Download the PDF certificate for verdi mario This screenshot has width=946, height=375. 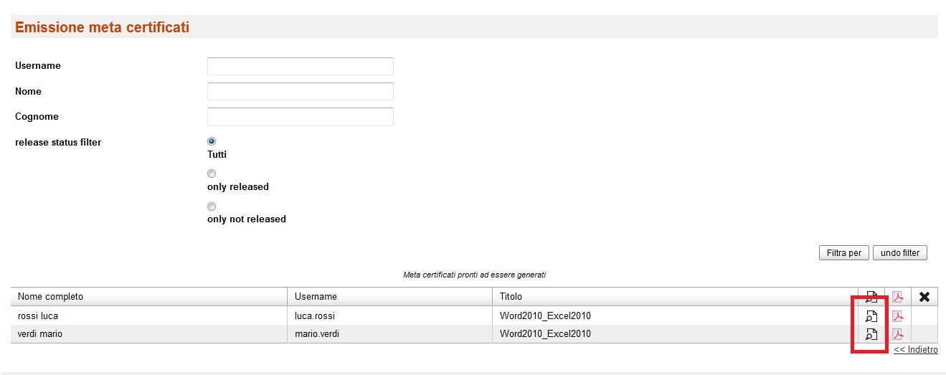[x=897, y=333]
